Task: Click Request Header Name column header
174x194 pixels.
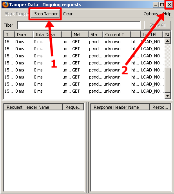Action: click(x=33, y=107)
